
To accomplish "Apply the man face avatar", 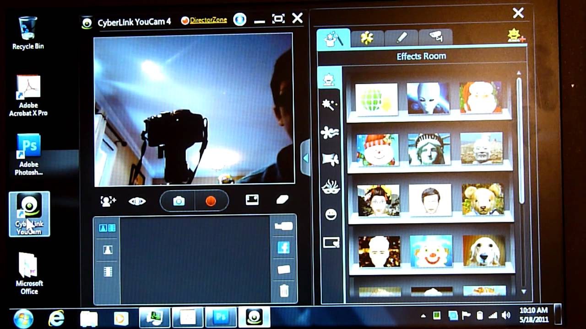I will [x=430, y=200].
